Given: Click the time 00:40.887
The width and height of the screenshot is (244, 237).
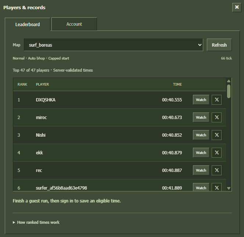Looking at the screenshot, I should [172, 170].
